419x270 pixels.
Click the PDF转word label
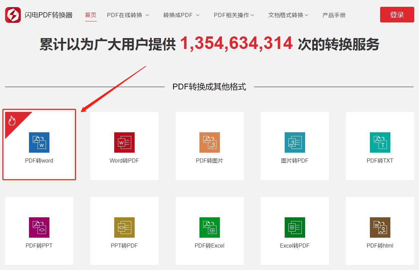(39, 161)
